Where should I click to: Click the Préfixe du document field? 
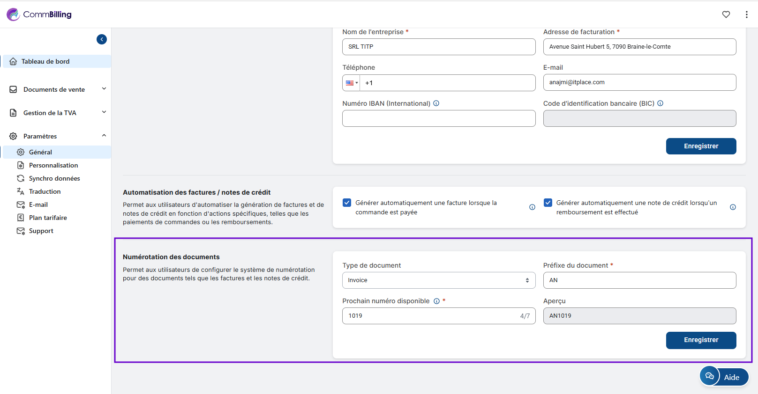coord(639,280)
